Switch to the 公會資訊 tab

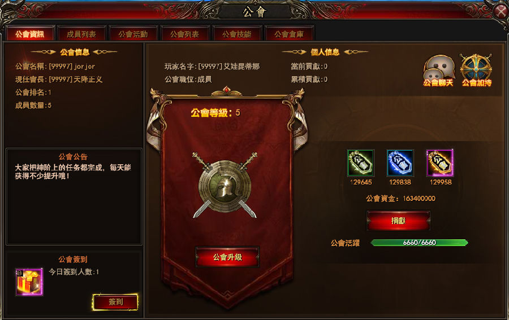[30, 34]
